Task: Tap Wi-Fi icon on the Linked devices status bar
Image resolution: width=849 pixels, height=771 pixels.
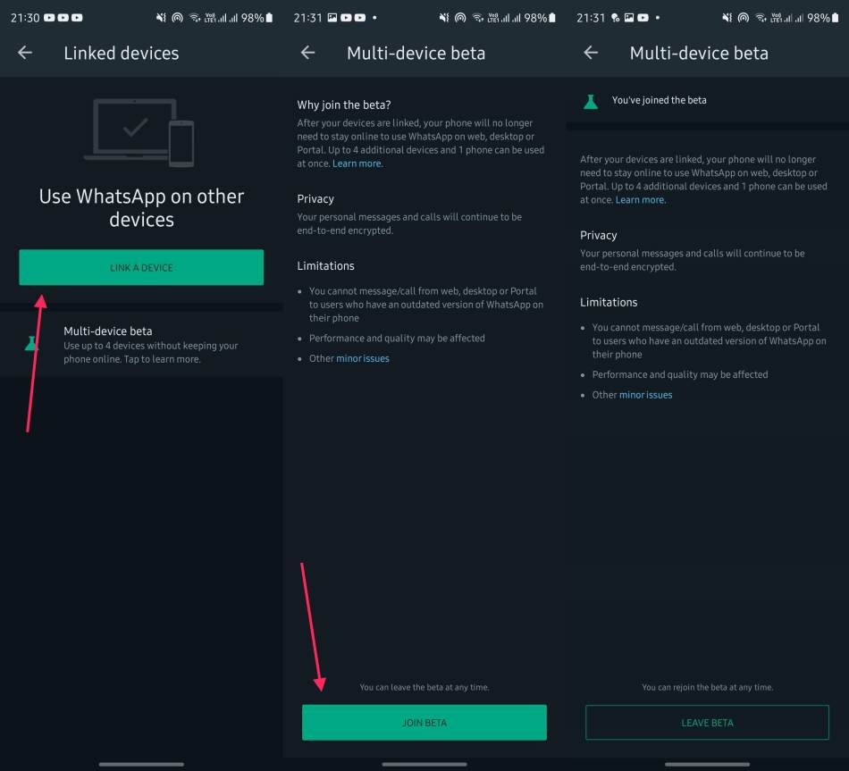Action: coord(195,18)
